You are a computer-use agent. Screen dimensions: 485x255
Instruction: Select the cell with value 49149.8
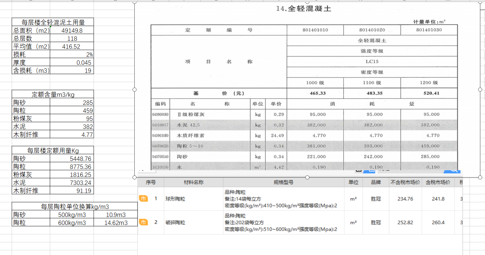(x=72, y=30)
